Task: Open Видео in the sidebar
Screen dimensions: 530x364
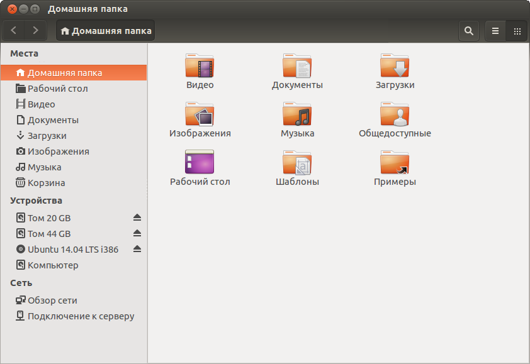Action: tap(74, 104)
